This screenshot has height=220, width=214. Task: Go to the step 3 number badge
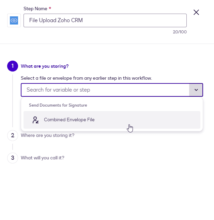[13, 158]
